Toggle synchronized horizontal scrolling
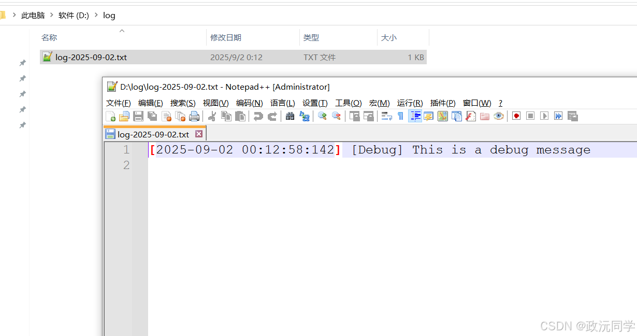Image resolution: width=637 pixels, height=336 pixels. 369,116
